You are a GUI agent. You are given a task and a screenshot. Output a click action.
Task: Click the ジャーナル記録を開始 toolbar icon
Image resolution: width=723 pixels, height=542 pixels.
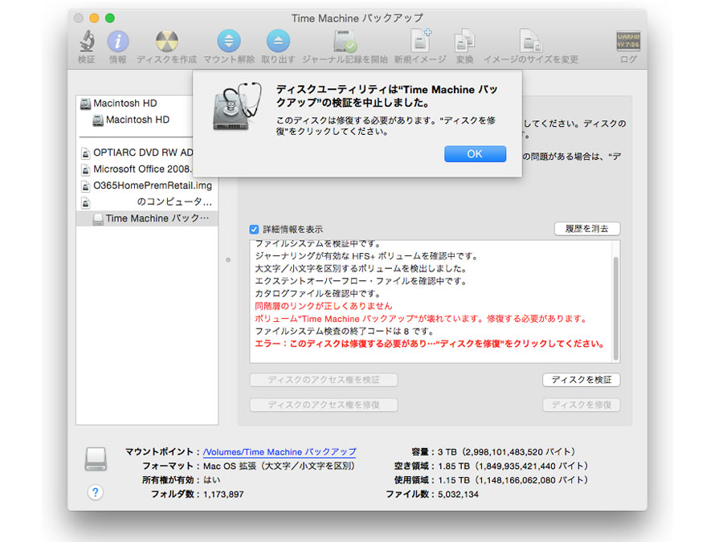click(x=345, y=41)
